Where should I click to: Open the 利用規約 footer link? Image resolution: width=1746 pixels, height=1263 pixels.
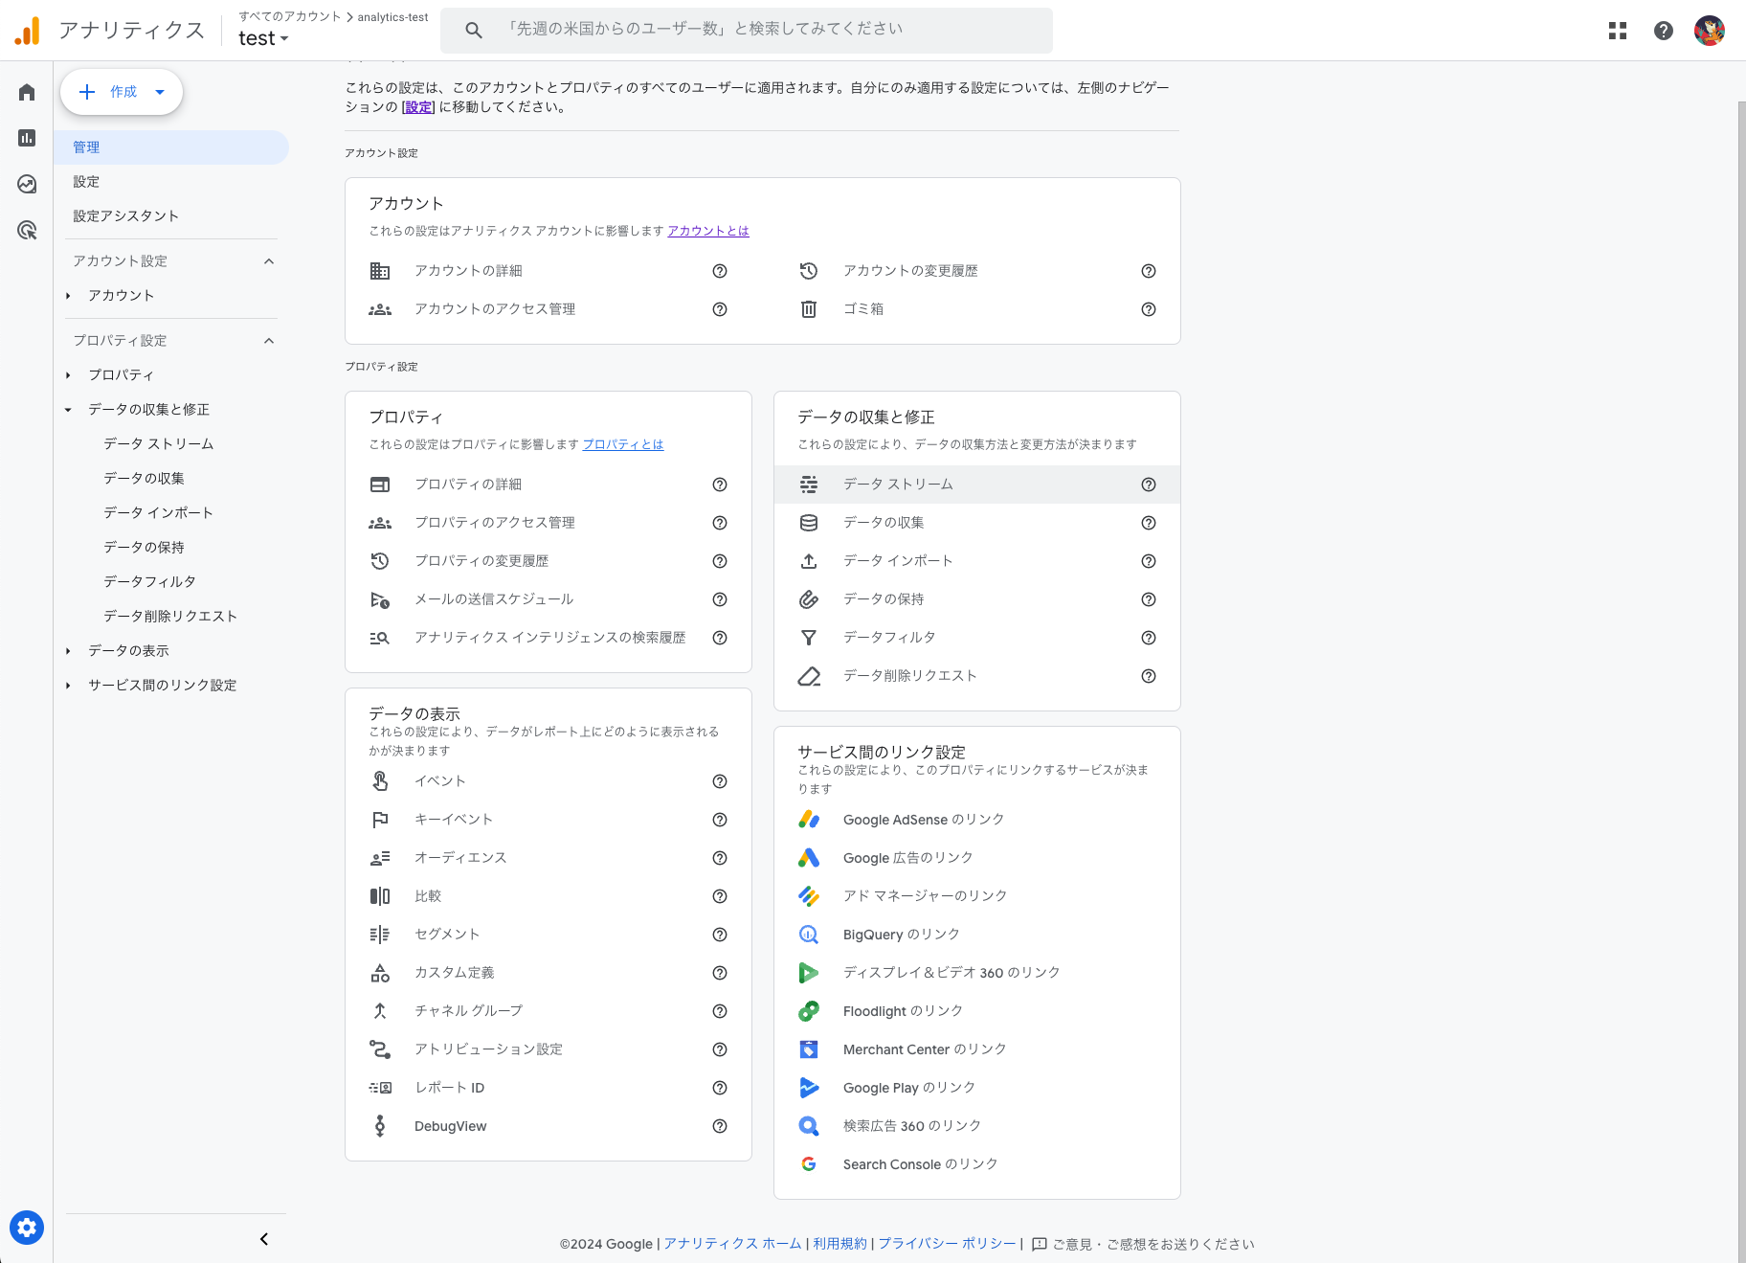839,1243
